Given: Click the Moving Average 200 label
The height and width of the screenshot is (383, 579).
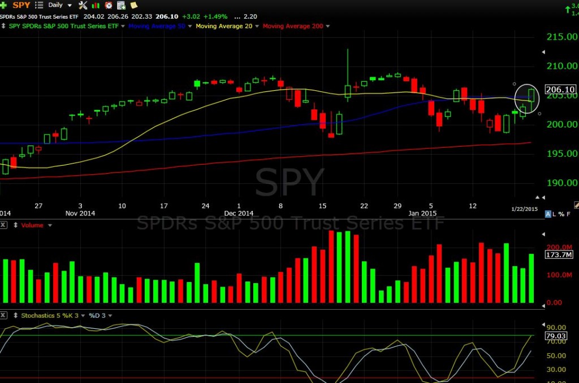Looking at the screenshot, I should pyautogui.click(x=293, y=26).
